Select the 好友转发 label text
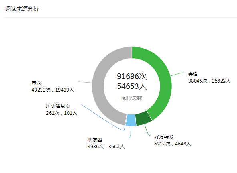The width and height of the screenshot is (237, 173). pos(164,137)
